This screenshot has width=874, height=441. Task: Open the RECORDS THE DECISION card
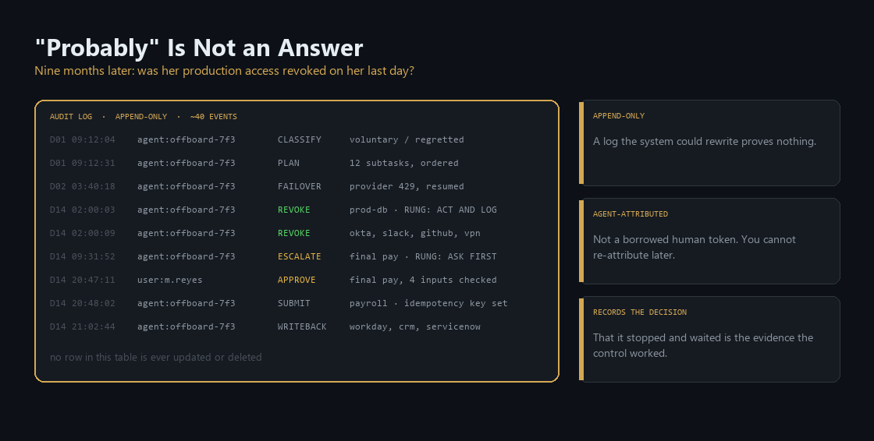point(709,339)
